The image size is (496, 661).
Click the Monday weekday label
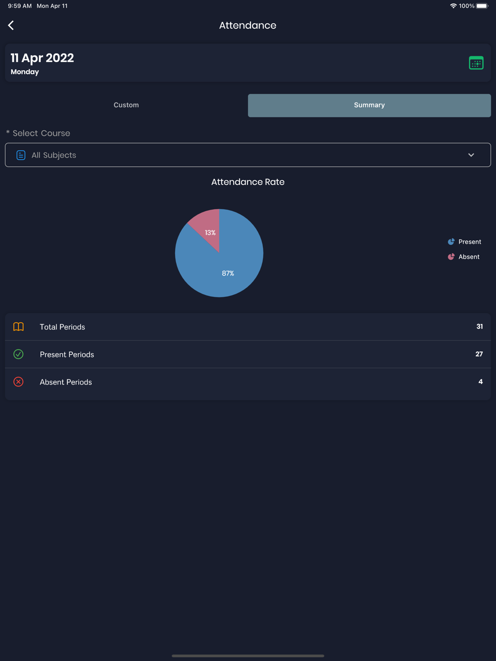coord(25,72)
